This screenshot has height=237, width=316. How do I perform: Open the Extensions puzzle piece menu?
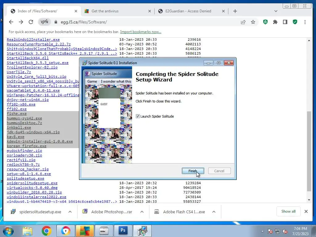275,22
